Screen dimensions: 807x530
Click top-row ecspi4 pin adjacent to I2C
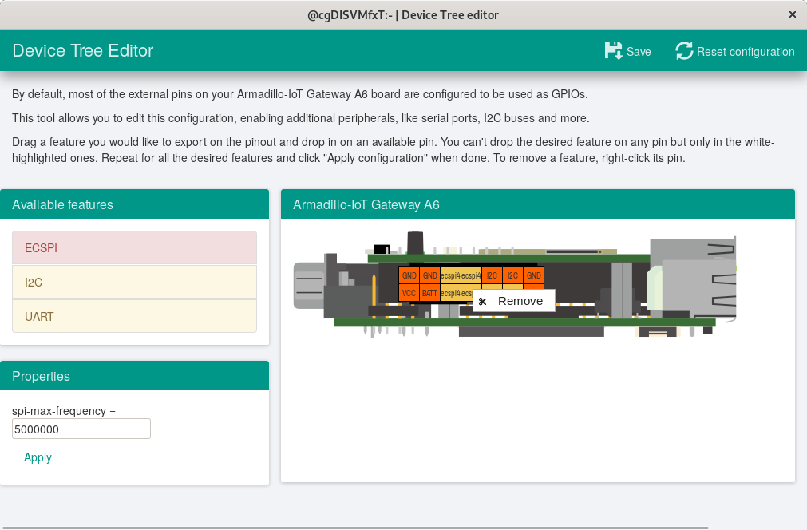[x=471, y=275]
